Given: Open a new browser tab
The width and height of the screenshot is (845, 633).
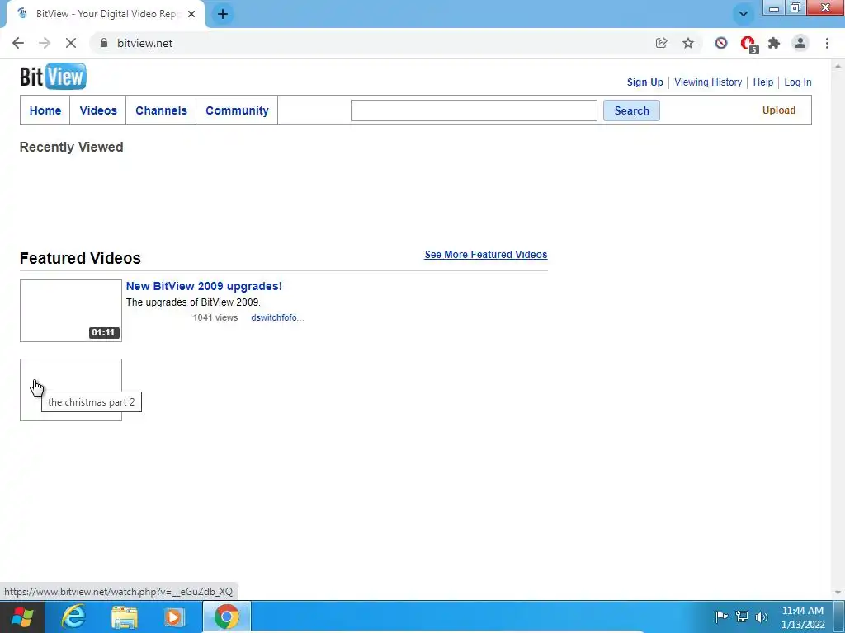Looking at the screenshot, I should coord(223,14).
